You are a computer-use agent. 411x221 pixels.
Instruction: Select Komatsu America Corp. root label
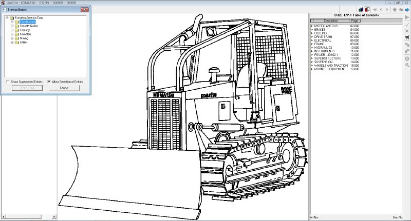tap(29, 18)
